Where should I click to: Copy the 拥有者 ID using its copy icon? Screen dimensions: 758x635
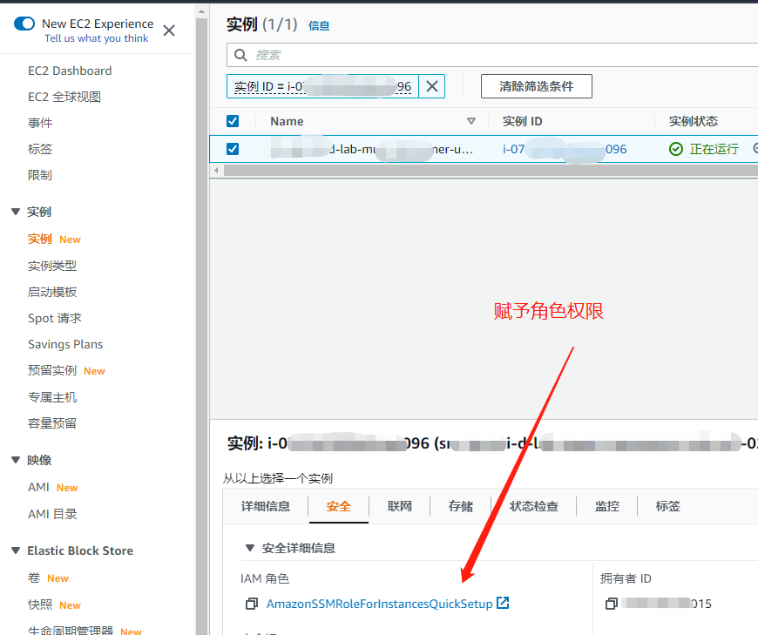(x=611, y=603)
